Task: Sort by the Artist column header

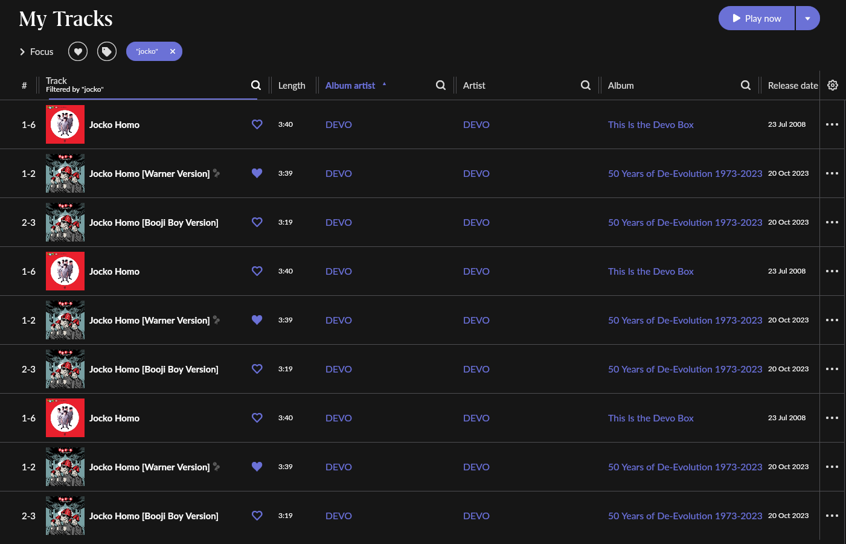Action: click(474, 86)
